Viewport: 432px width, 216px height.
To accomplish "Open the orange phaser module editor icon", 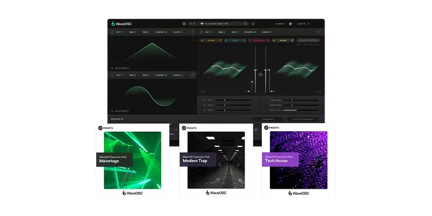I will coord(220,40).
